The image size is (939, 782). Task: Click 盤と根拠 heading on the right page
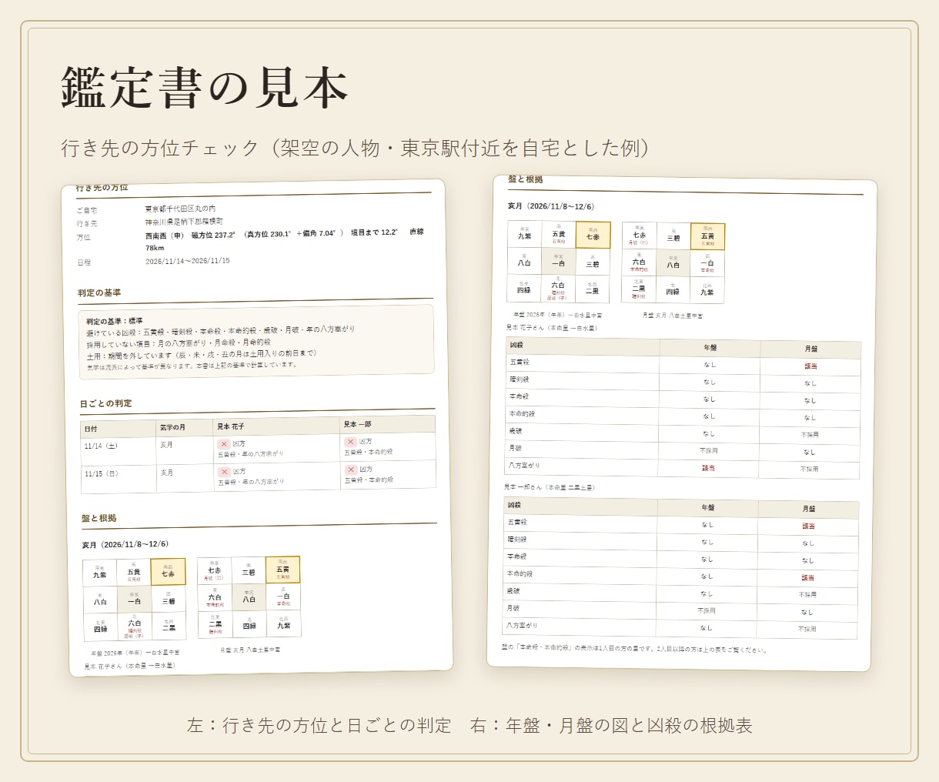(526, 179)
